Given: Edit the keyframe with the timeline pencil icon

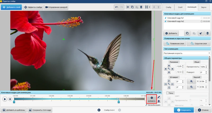Looking at the screenshot, I should (x=159, y=97).
